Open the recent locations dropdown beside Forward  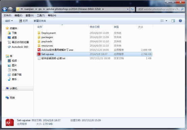pyautogui.click(x=14, y=9)
